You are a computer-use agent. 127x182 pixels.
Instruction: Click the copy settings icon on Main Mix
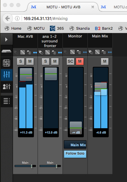click(104, 52)
